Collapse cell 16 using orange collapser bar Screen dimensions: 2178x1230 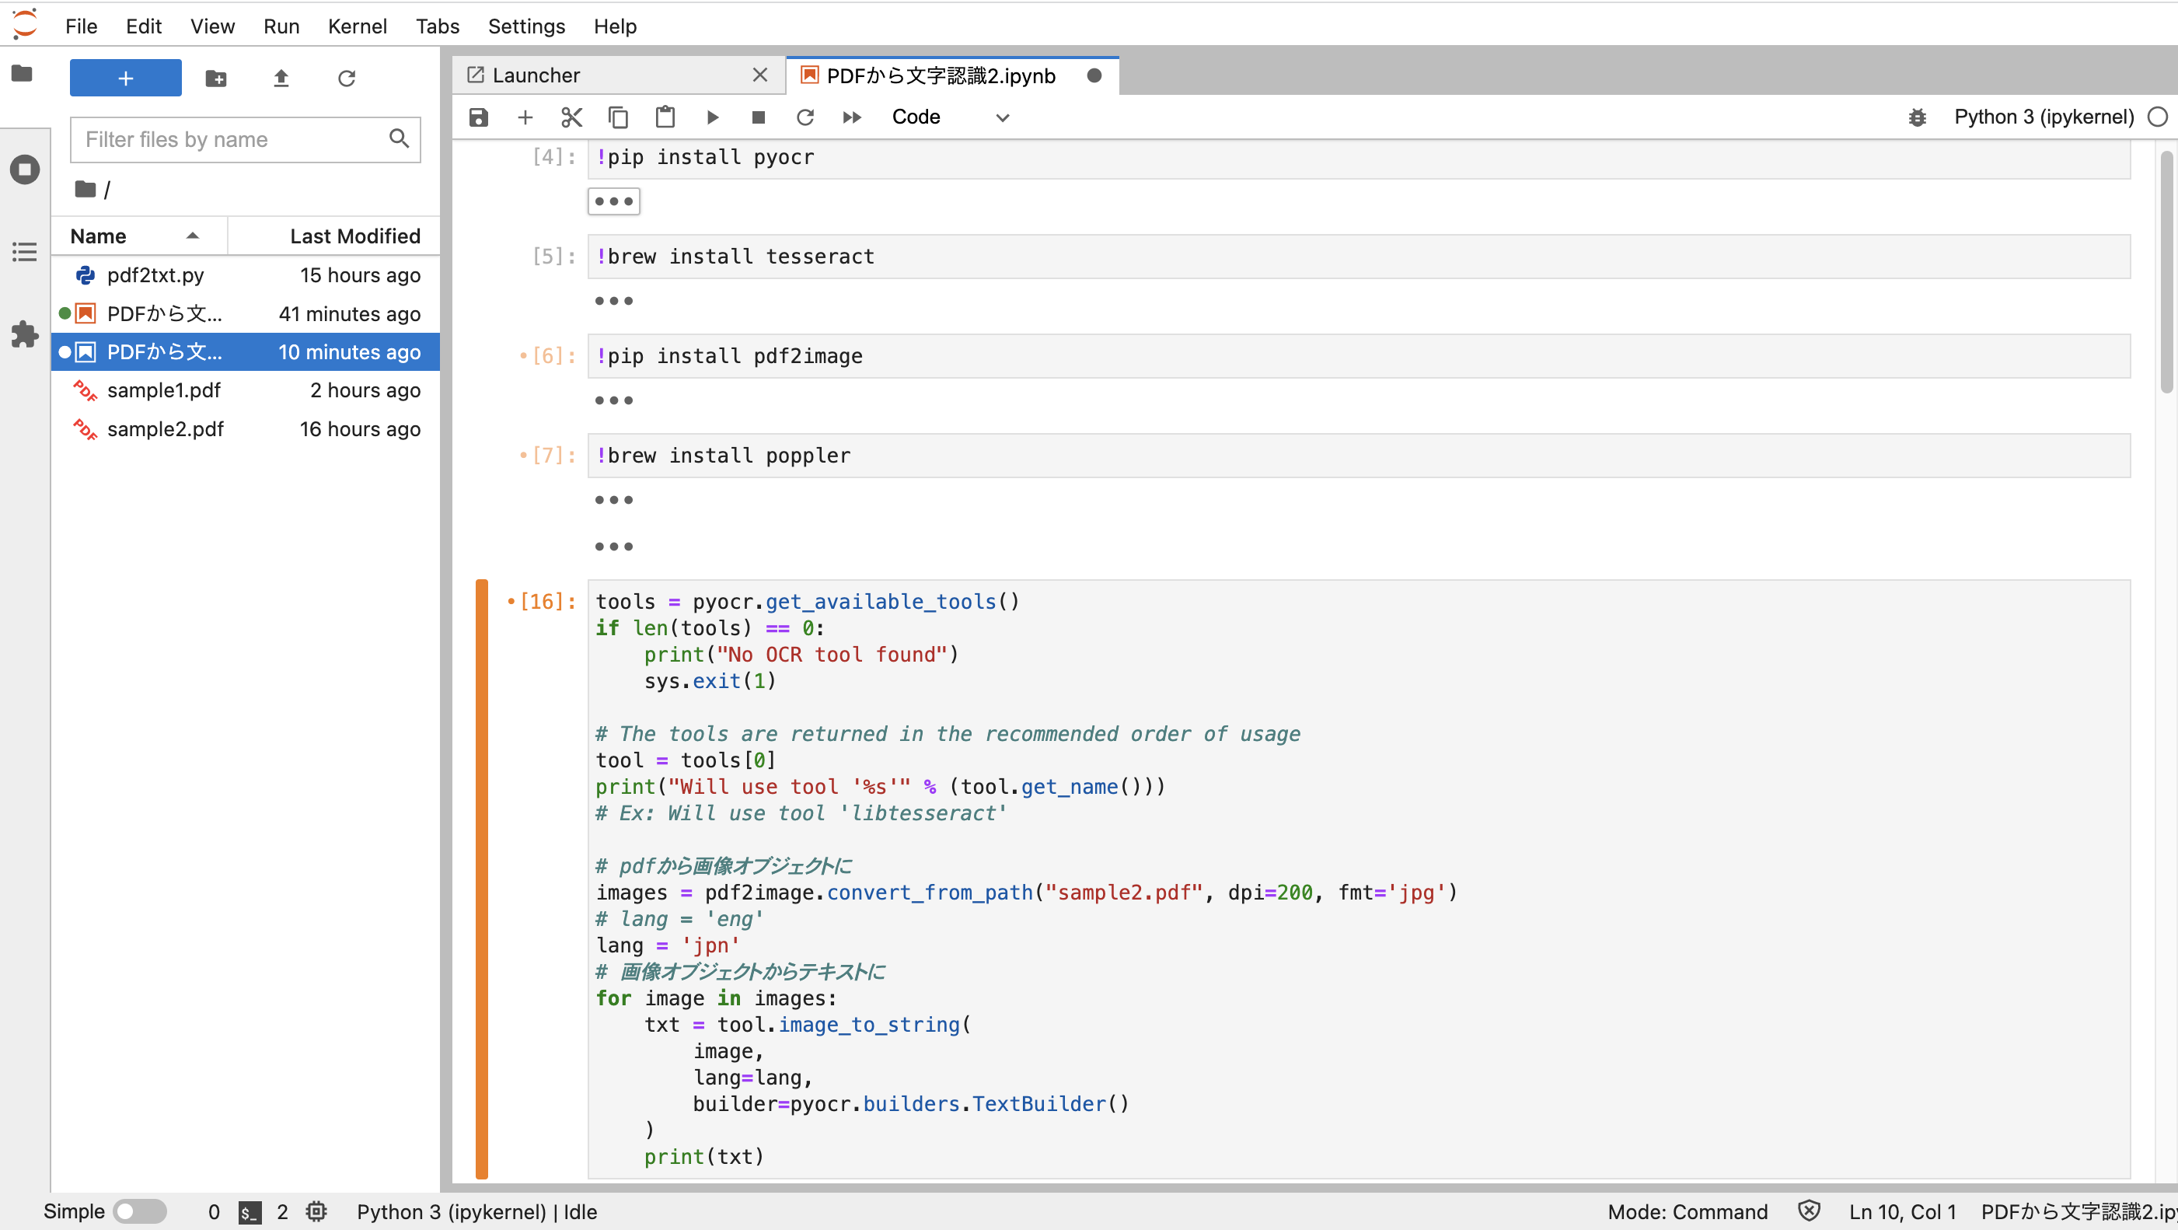[x=482, y=879]
